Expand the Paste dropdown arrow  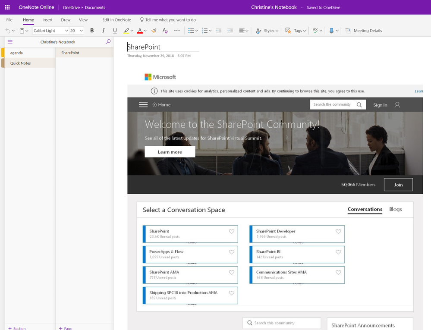coord(27,31)
